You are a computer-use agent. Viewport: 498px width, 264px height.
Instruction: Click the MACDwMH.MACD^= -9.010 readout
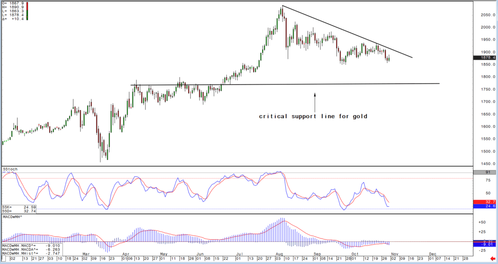pos(31,245)
